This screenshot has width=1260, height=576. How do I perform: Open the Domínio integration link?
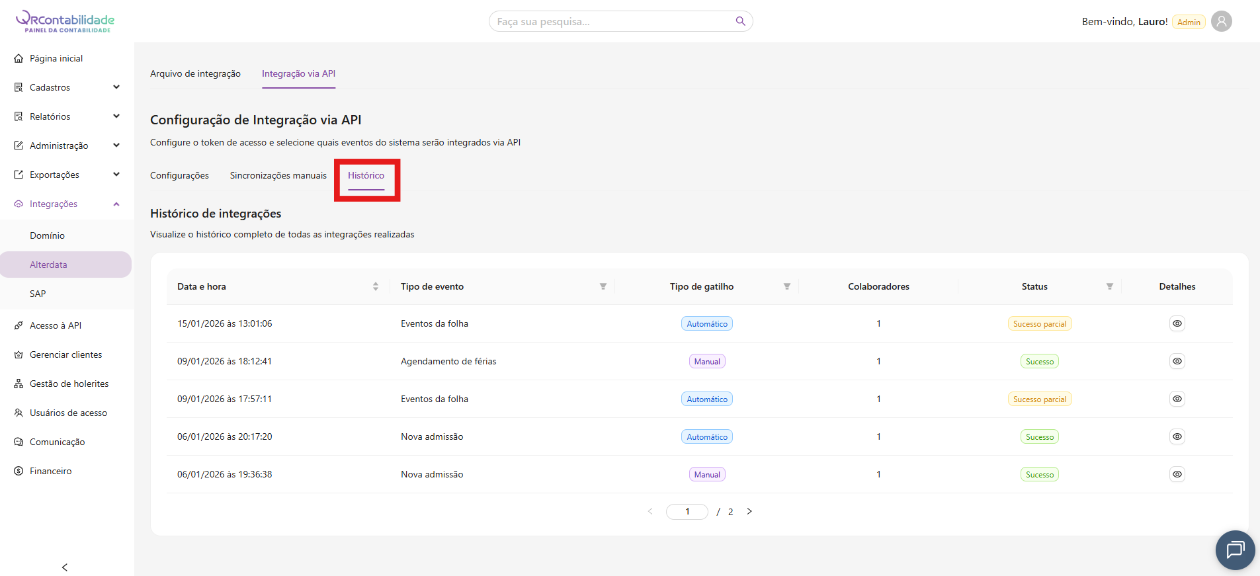(47, 235)
